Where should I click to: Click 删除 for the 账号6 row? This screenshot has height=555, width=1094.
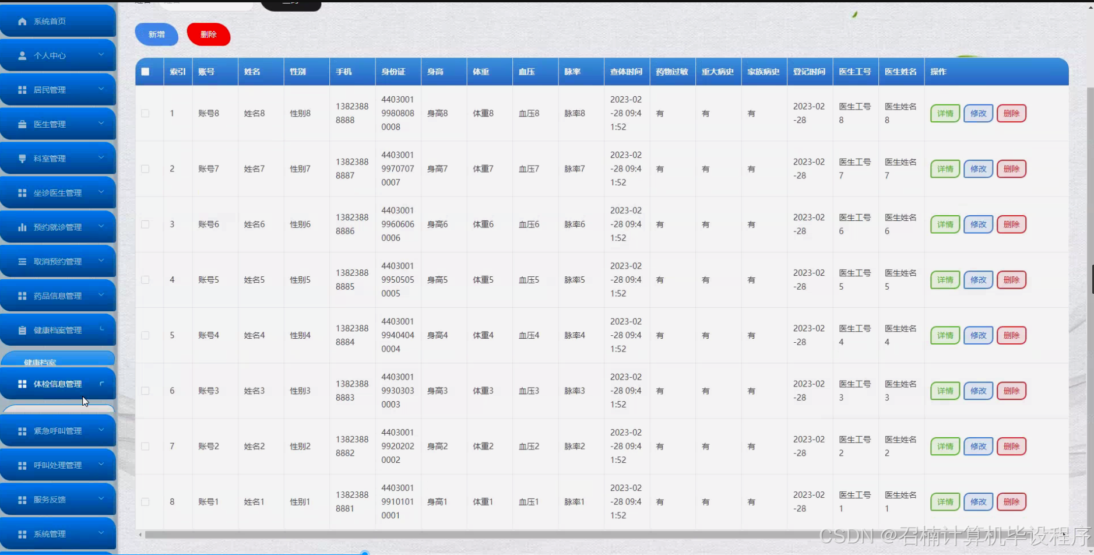click(x=1011, y=224)
